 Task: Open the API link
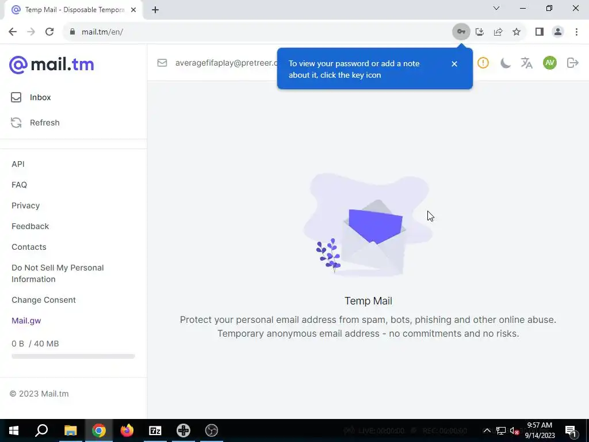(18, 164)
